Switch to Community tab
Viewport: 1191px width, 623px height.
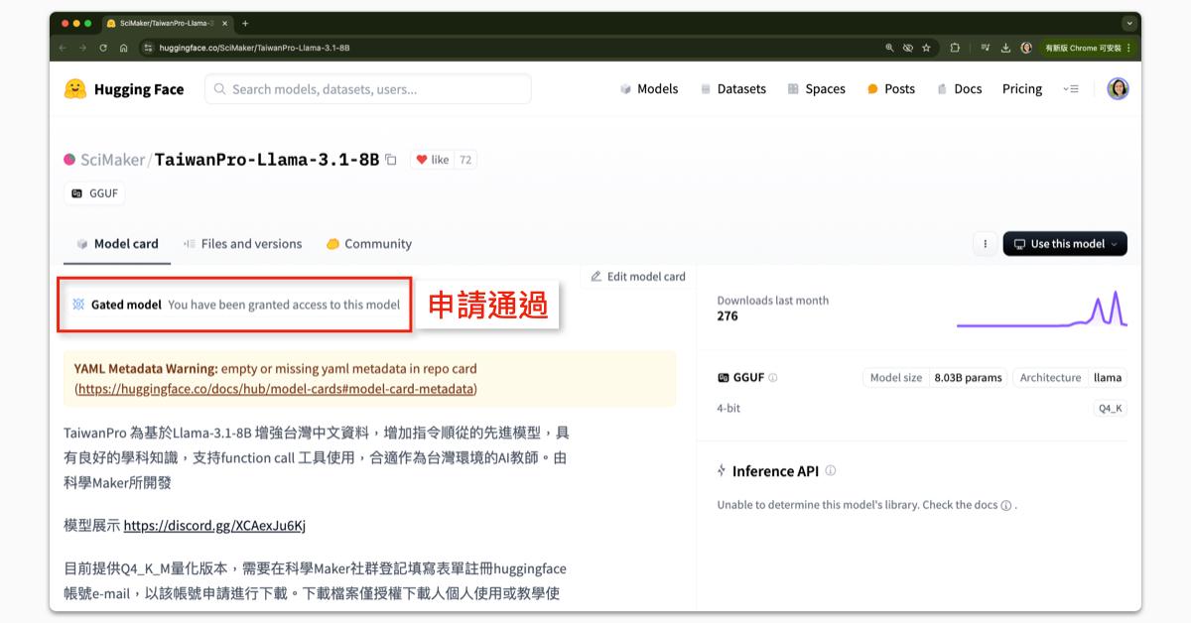click(368, 244)
